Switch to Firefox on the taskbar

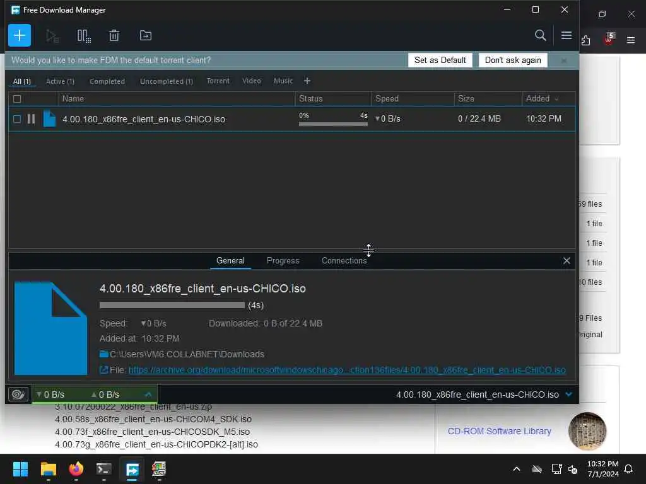click(76, 469)
